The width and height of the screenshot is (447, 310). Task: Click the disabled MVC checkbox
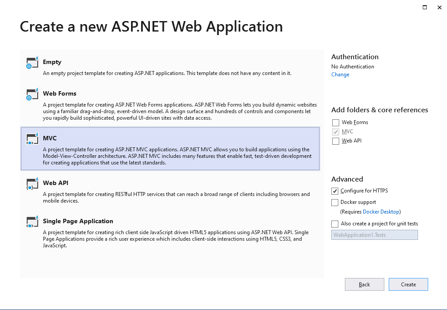click(x=335, y=132)
